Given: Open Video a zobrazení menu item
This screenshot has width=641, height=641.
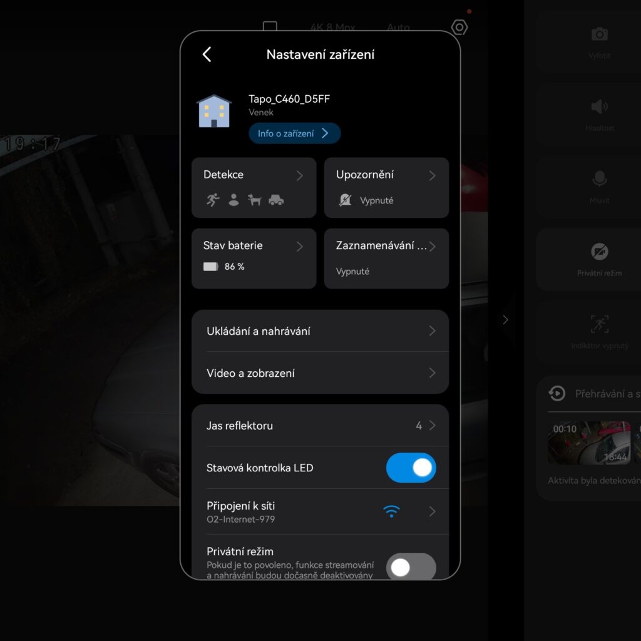Looking at the screenshot, I should pos(320,373).
